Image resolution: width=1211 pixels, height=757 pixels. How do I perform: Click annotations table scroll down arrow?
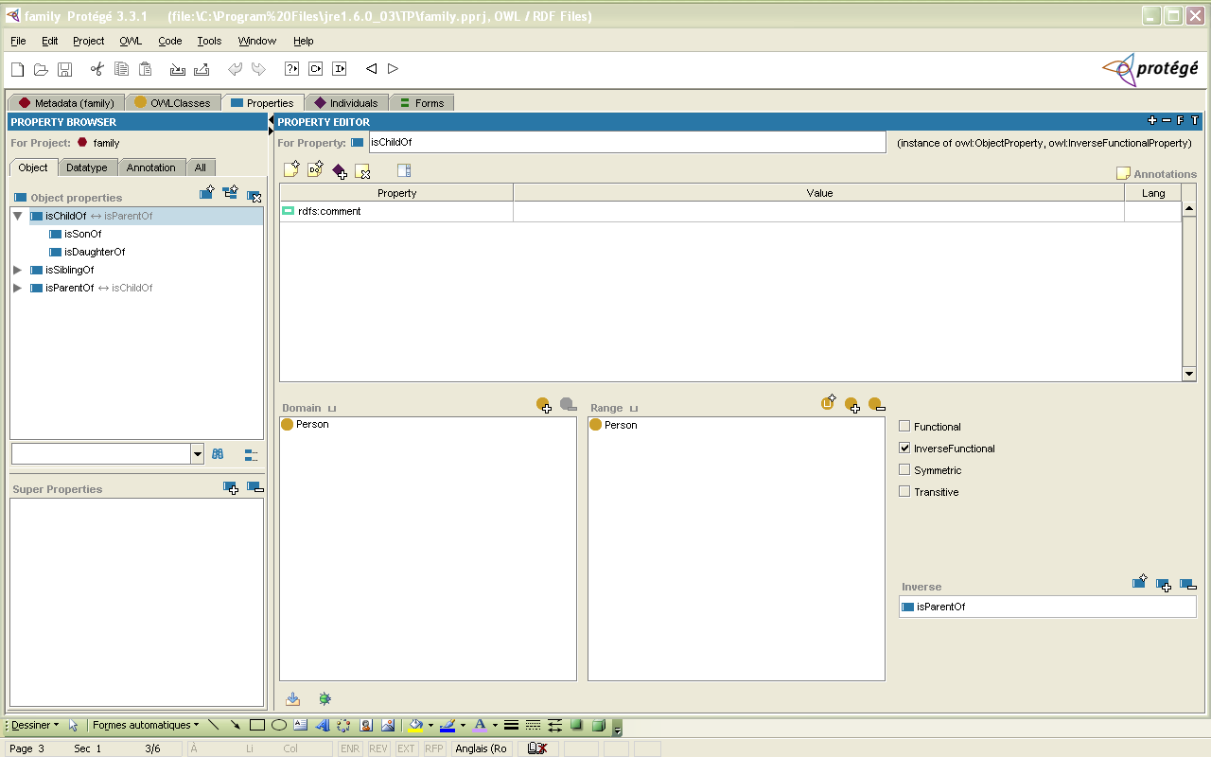pos(1189,375)
